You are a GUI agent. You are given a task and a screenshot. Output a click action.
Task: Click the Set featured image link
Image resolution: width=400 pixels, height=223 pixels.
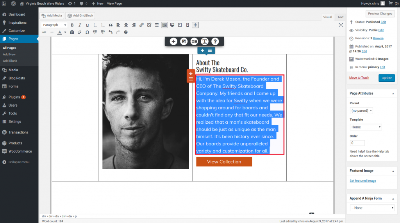[x=363, y=181]
